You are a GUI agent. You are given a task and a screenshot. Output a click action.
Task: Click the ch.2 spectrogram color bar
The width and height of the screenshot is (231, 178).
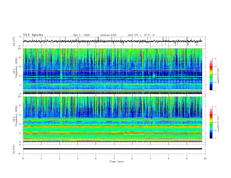click(211, 122)
